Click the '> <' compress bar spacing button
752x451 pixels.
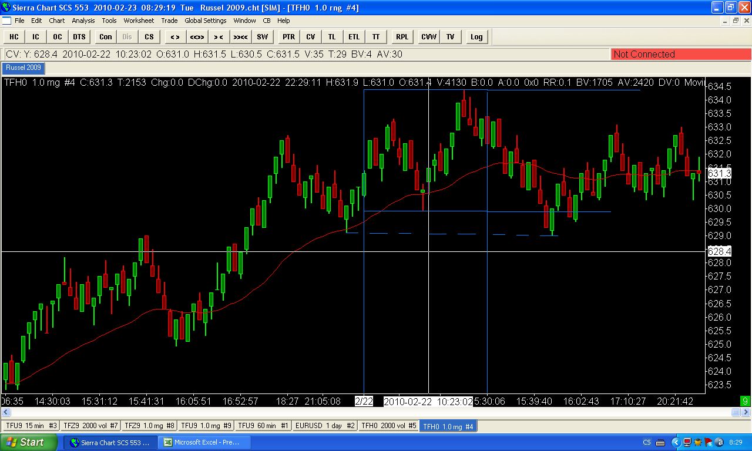pos(219,36)
